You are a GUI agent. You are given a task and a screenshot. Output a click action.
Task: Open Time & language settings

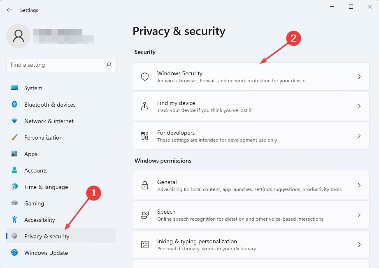coord(46,187)
